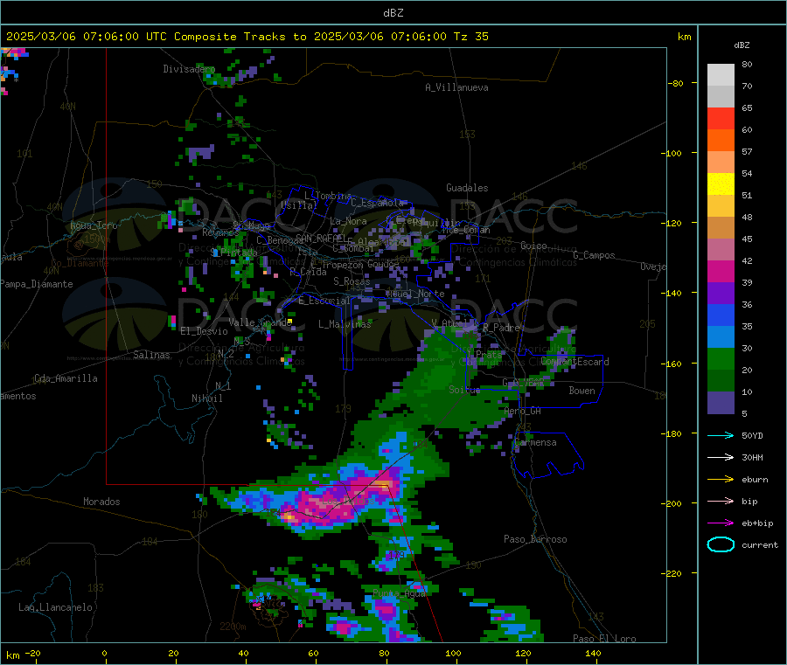Click the 'Valle_Grande' map label
The width and height of the screenshot is (787, 665).
click(x=260, y=322)
